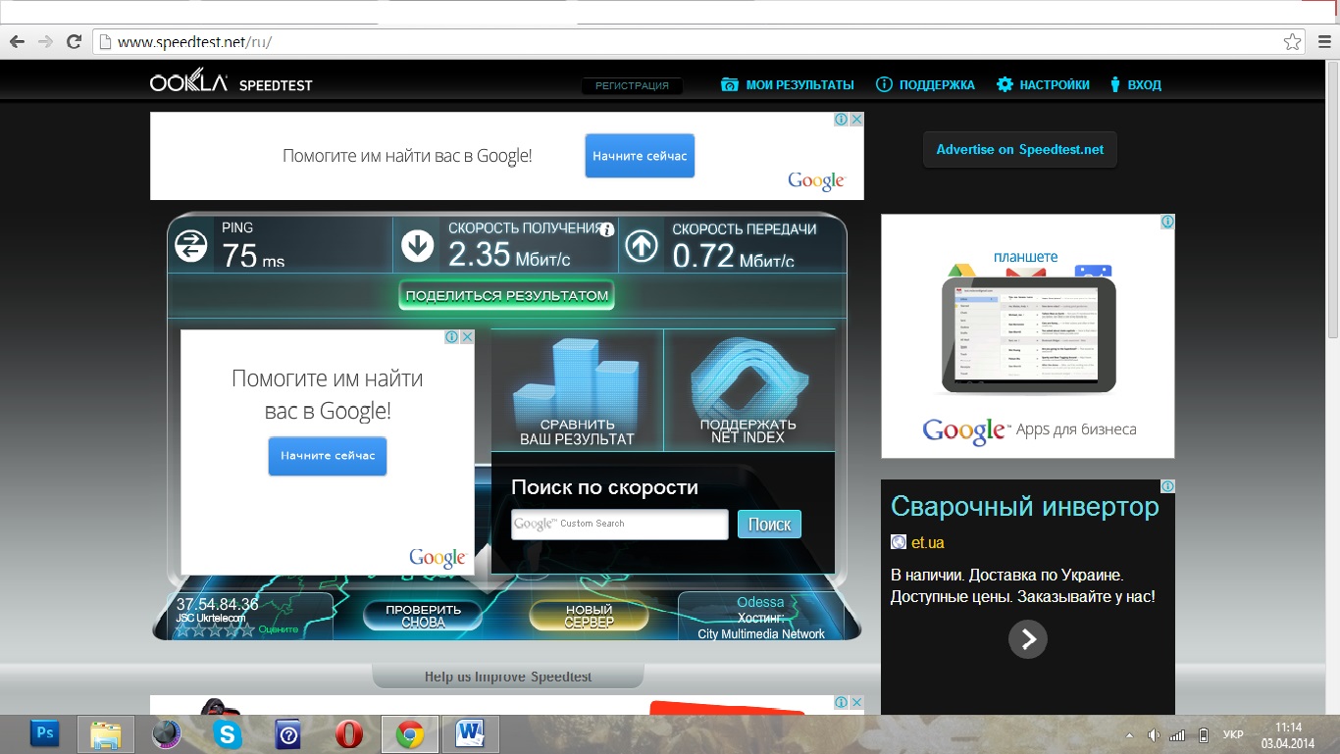Show hidden tray icons arrow
1340x754 pixels.
pyautogui.click(x=1128, y=735)
